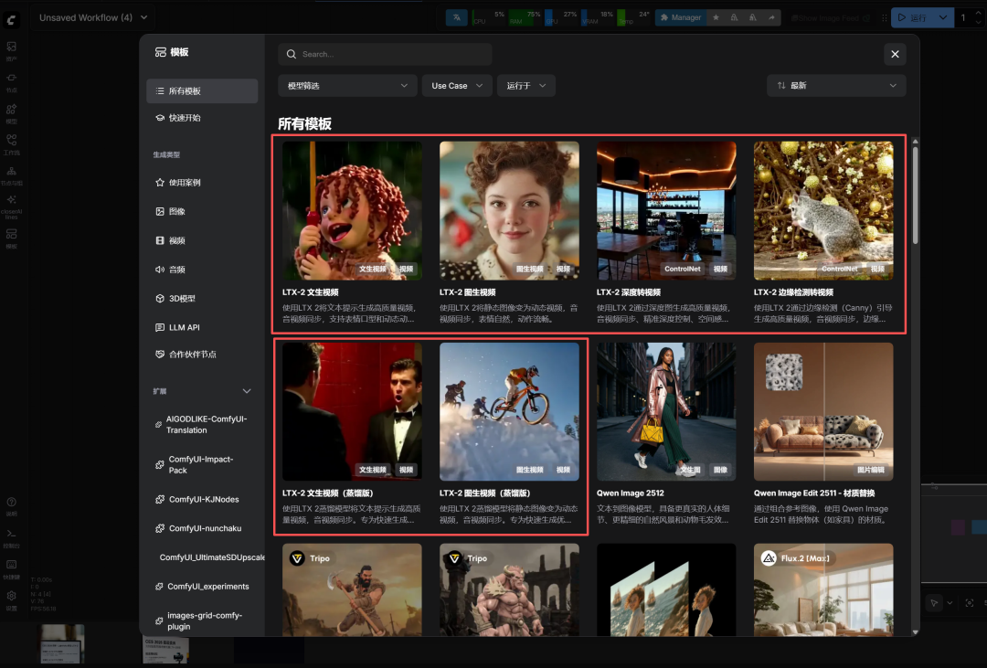Screen dimensions: 987x668
Task: Open the Assets (资产) sidebar panel
Action: click(11, 50)
